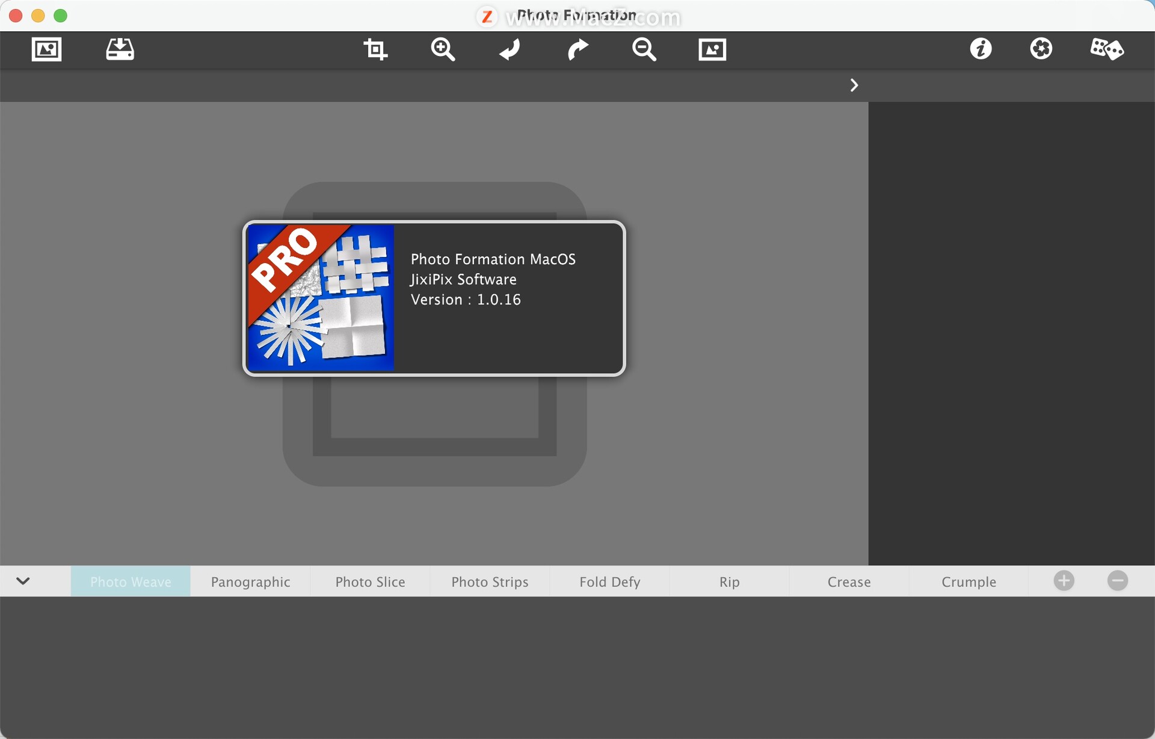Fit the image to the screen
Image resolution: width=1155 pixels, height=739 pixels.
(712, 49)
